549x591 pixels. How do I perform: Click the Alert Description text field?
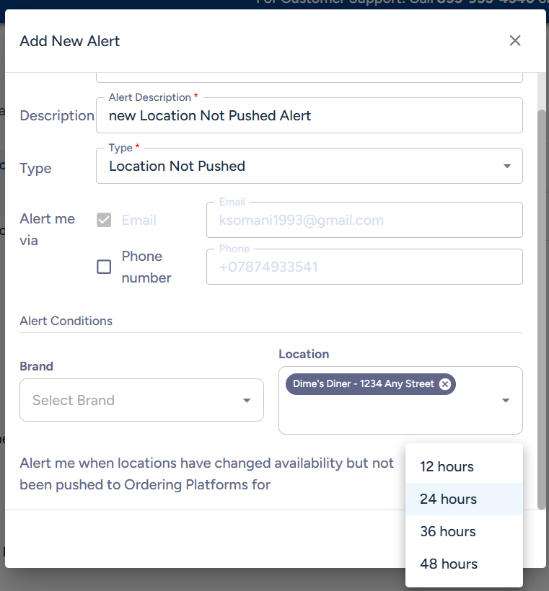(309, 116)
